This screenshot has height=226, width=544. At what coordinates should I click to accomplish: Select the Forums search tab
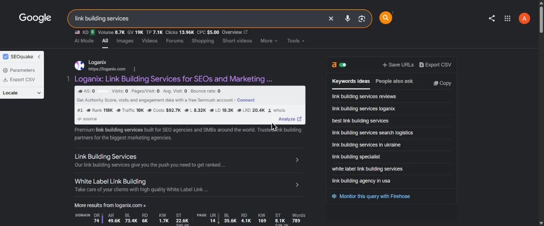point(174,41)
